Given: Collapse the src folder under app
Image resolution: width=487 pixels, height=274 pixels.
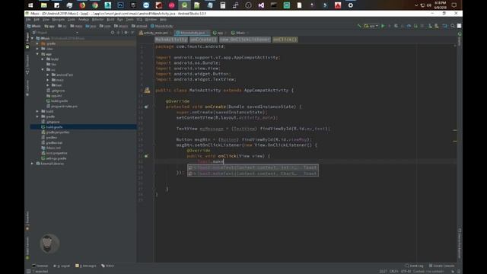Looking at the screenshot, I should tap(43, 69).
